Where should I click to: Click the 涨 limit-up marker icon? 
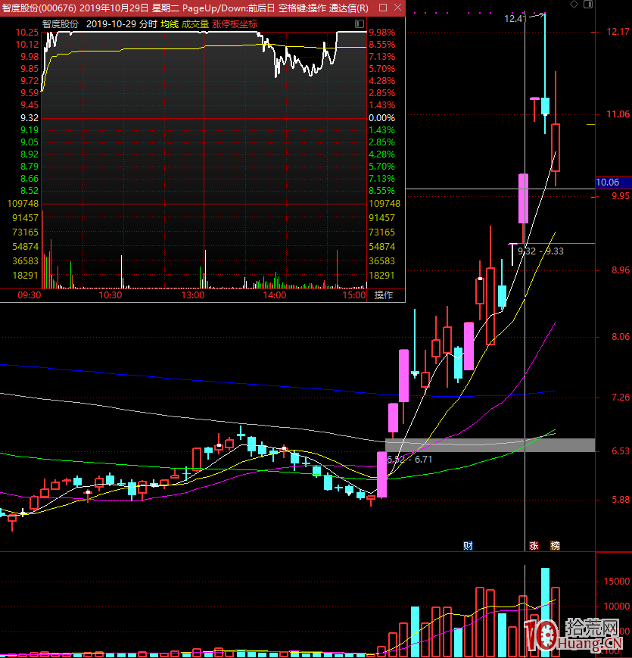[x=534, y=545]
